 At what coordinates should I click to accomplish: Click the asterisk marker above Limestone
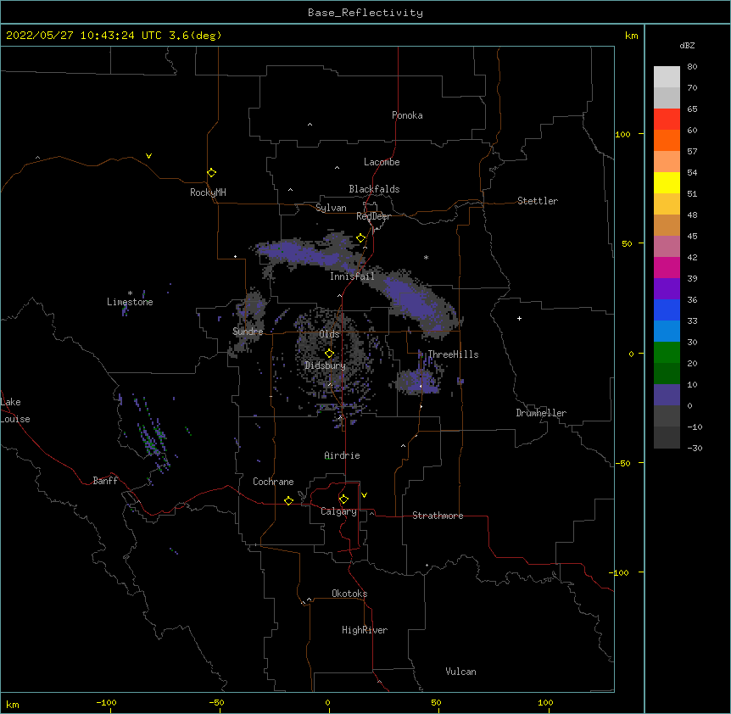click(130, 293)
